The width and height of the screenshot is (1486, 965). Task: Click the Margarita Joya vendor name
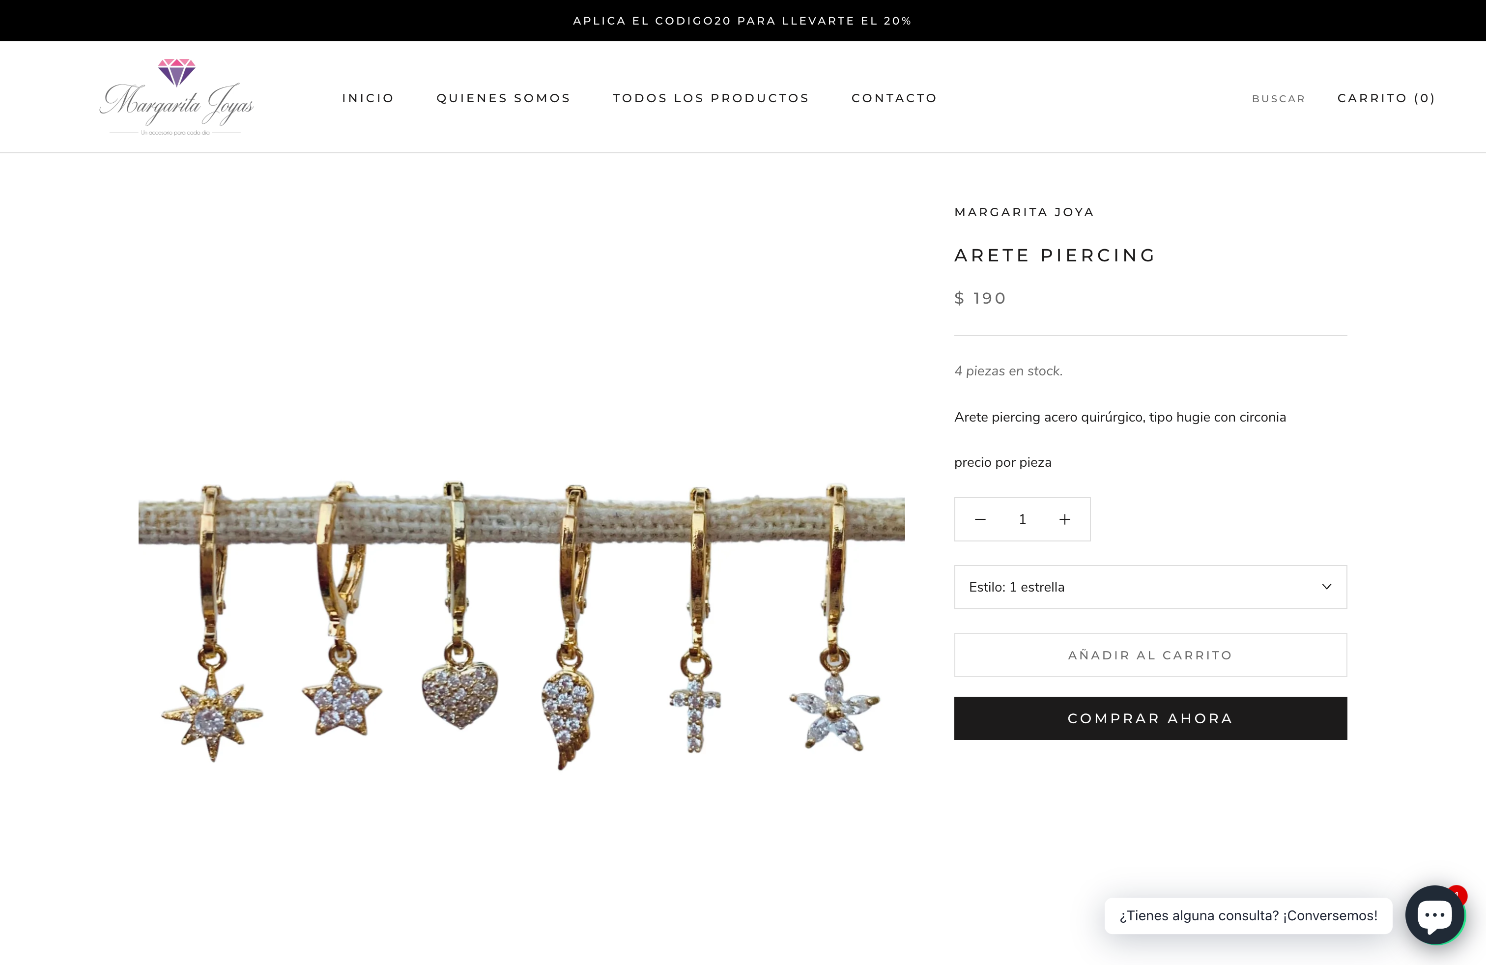point(1024,212)
